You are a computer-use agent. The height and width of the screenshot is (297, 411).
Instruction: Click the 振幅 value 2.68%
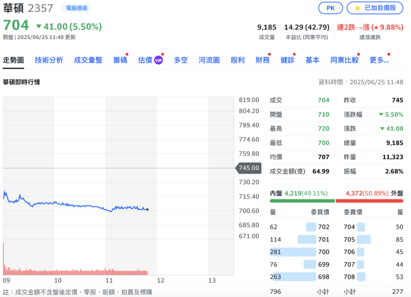click(x=394, y=172)
